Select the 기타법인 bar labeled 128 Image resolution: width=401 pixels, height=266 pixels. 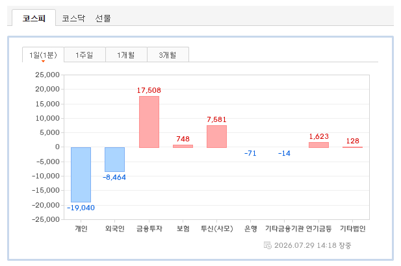pos(352,147)
